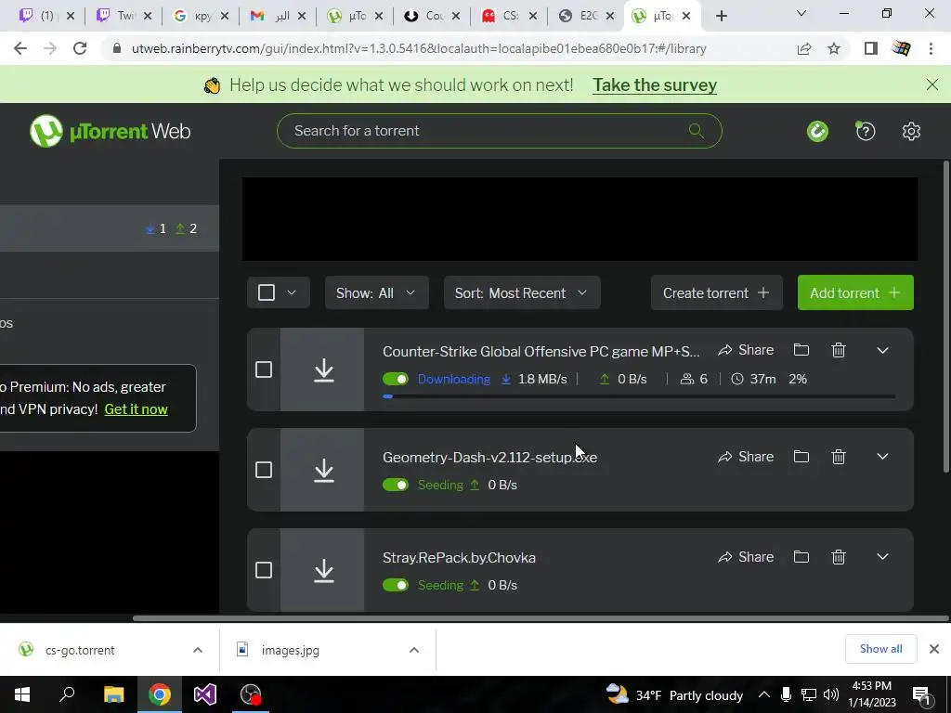Click the search magnifier in torrent search box
951x713 pixels.
(697, 130)
